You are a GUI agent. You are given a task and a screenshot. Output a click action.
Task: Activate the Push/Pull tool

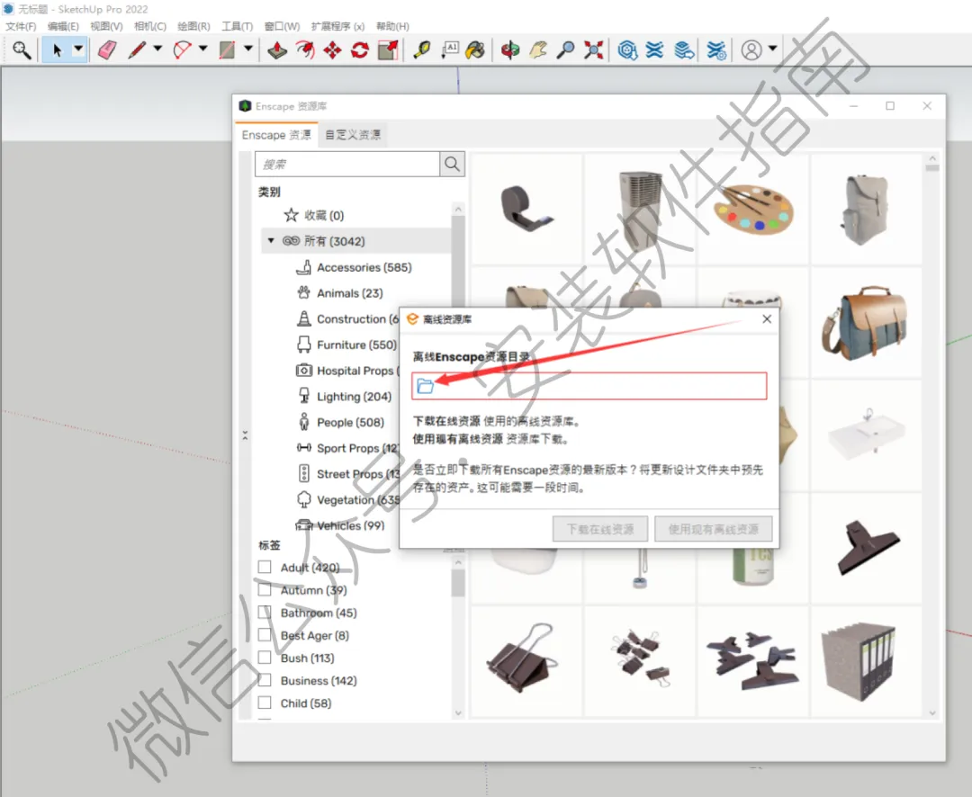277,50
